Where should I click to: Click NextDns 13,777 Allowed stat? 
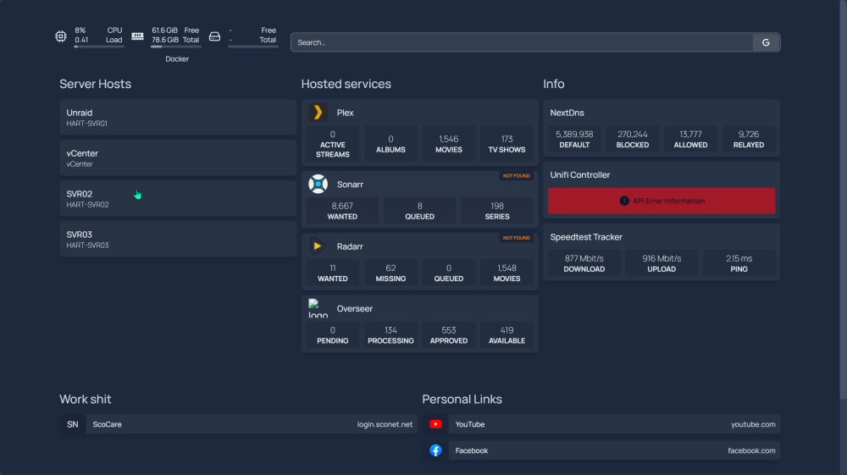click(690, 139)
